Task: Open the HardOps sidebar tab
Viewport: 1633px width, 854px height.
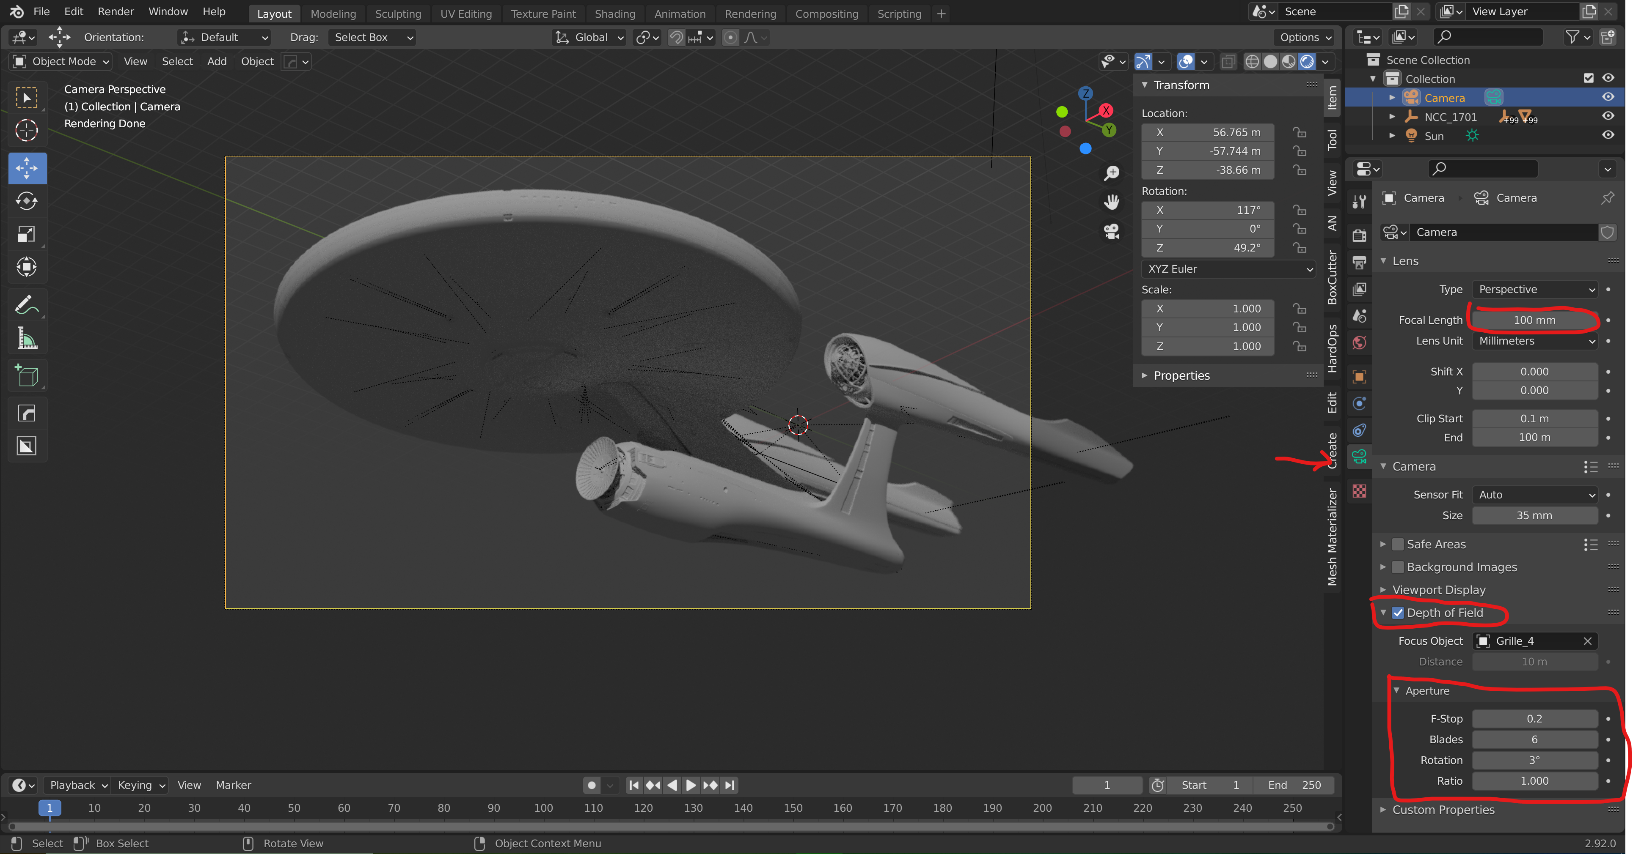Action: pyautogui.click(x=1332, y=348)
